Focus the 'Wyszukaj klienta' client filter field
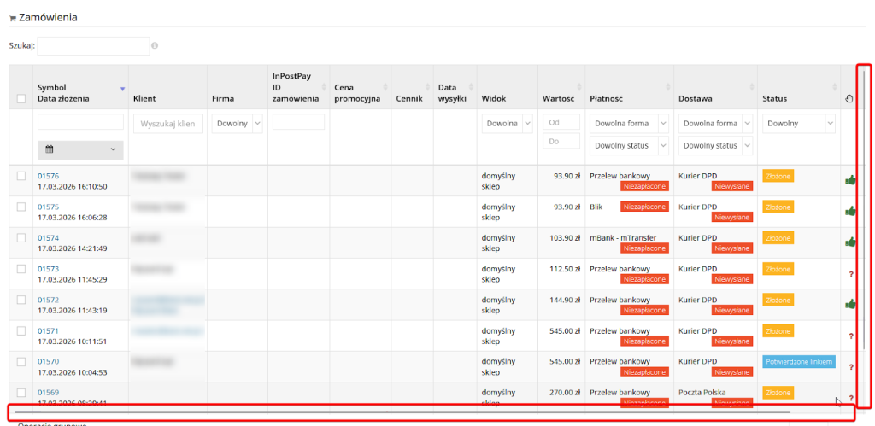This screenshot has width=875, height=426. [167, 125]
